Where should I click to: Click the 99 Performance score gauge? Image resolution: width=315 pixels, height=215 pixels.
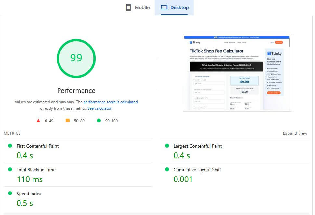(76, 58)
